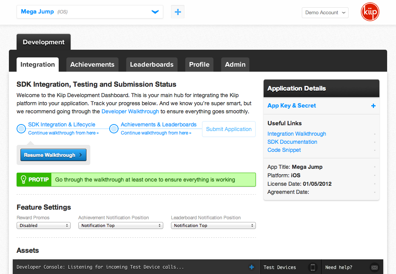Click the Test Devices panel label

pos(279,267)
